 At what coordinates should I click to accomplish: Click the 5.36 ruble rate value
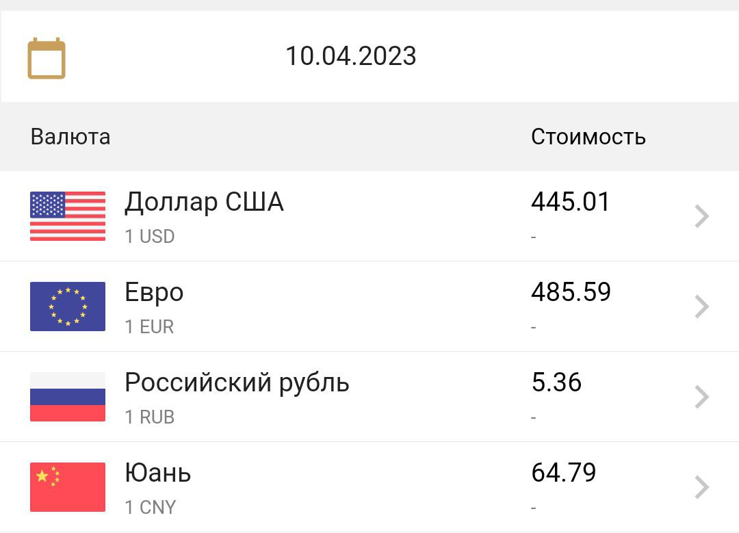pos(556,383)
